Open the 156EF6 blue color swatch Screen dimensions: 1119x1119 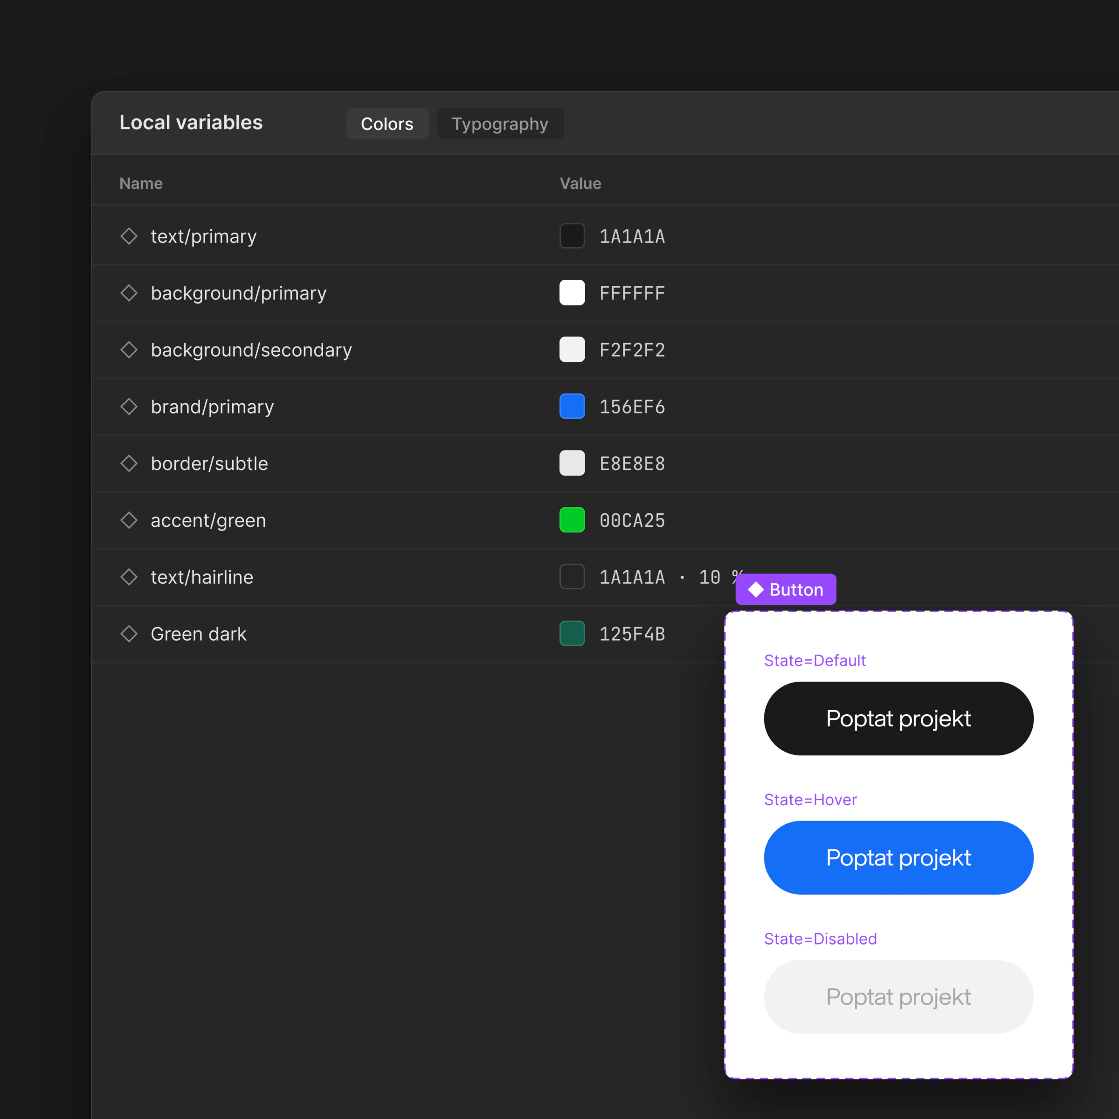(572, 406)
